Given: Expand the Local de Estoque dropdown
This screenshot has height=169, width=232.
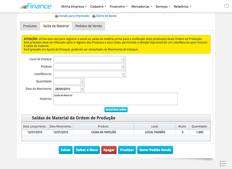Looking at the screenshot, I should click(x=124, y=59).
